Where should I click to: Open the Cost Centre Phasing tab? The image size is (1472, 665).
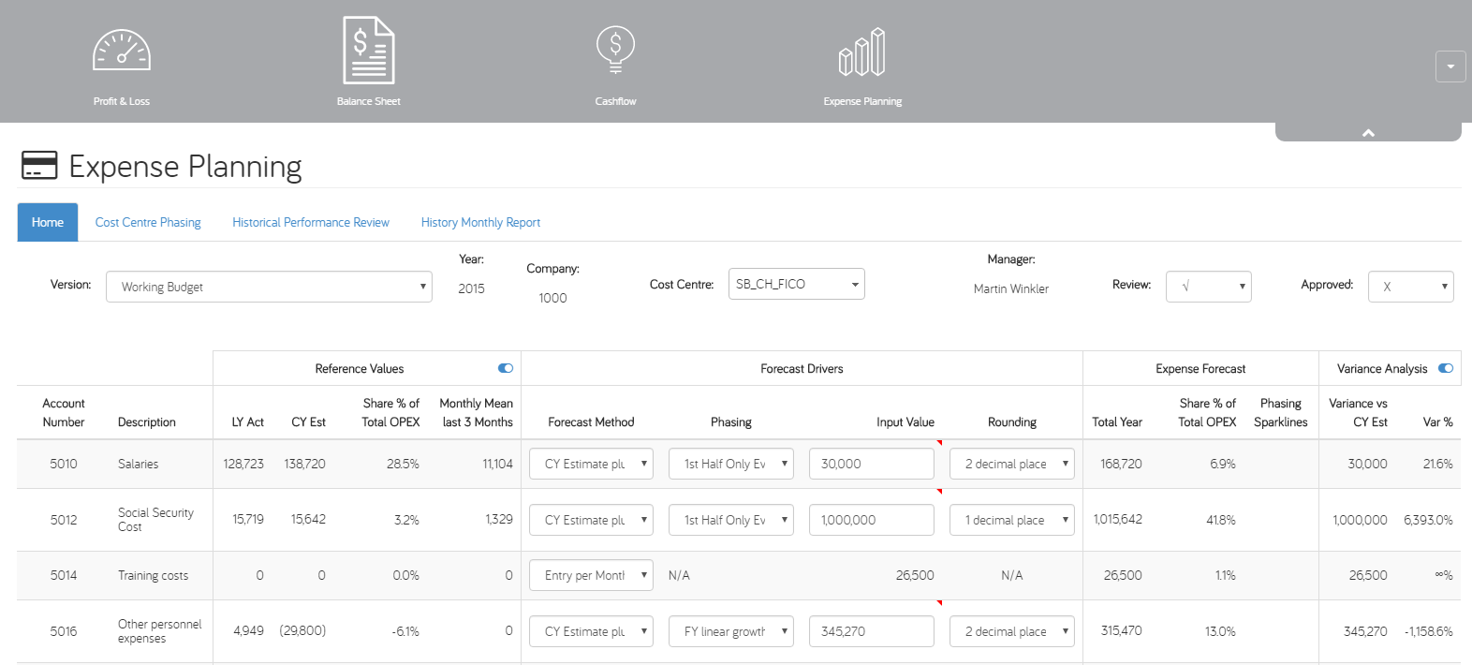(x=148, y=222)
